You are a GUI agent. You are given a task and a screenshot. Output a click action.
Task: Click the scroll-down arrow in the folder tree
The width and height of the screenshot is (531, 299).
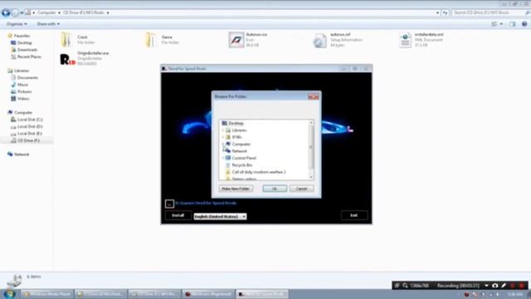pos(311,177)
